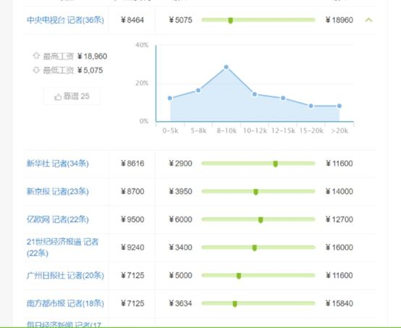
Task: Open the 新华社 记者(34条) link
Action: (57, 163)
